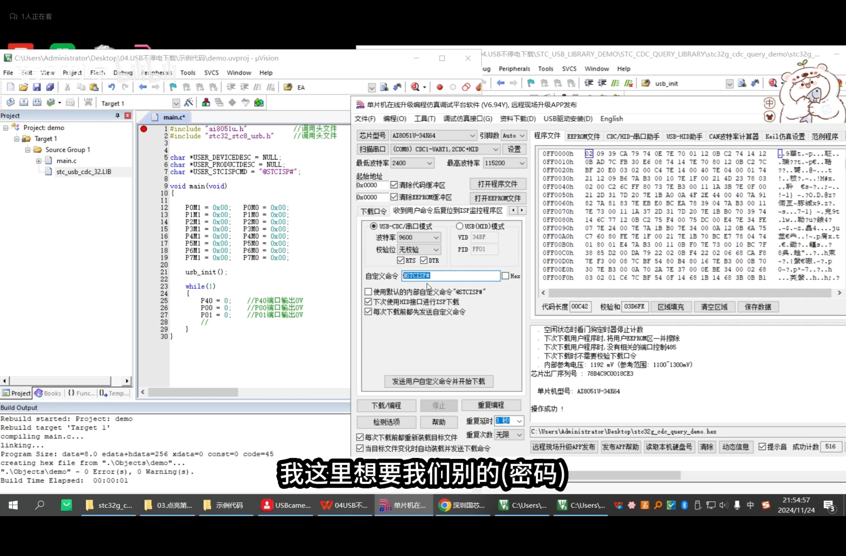Click the Build target toolbar icon
The height and width of the screenshot is (556, 846).
click(24, 103)
